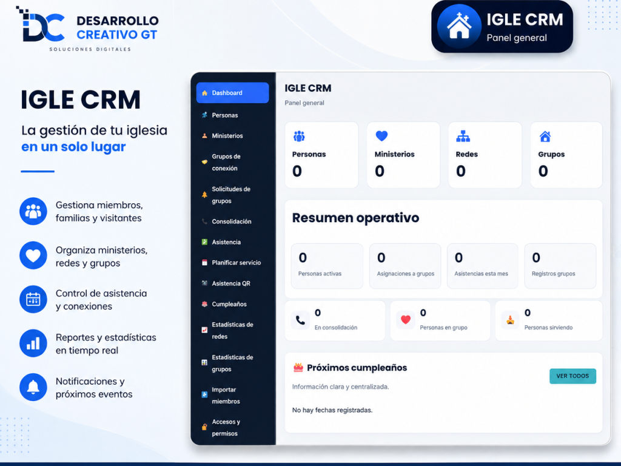Image resolution: width=621 pixels, height=466 pixels.
Task: Click the group icon beside Gestiona miembros
Action: click(x=33, y=211)
